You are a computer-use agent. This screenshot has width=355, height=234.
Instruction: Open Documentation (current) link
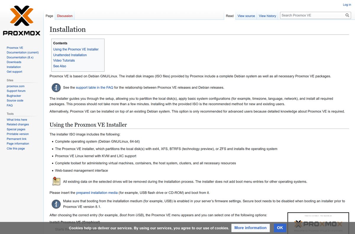point(23,53)
